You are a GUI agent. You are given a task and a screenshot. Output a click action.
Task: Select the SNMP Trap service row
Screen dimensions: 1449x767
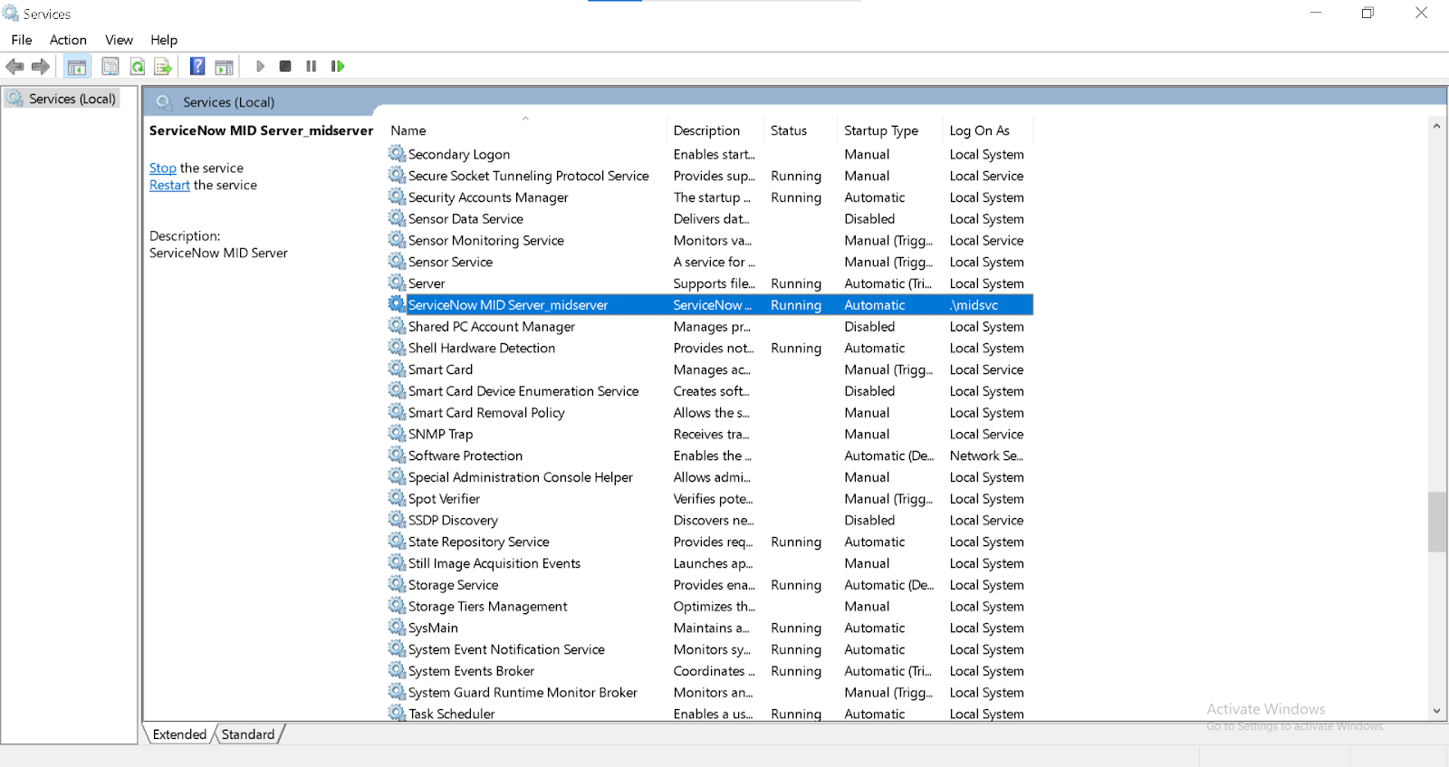coord(440,435)
